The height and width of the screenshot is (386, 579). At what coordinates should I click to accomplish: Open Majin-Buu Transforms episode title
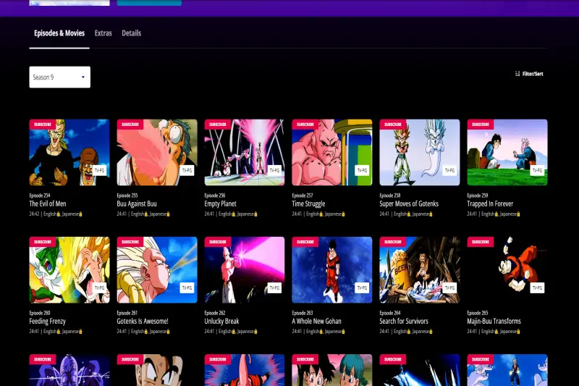tap(494, 322)
